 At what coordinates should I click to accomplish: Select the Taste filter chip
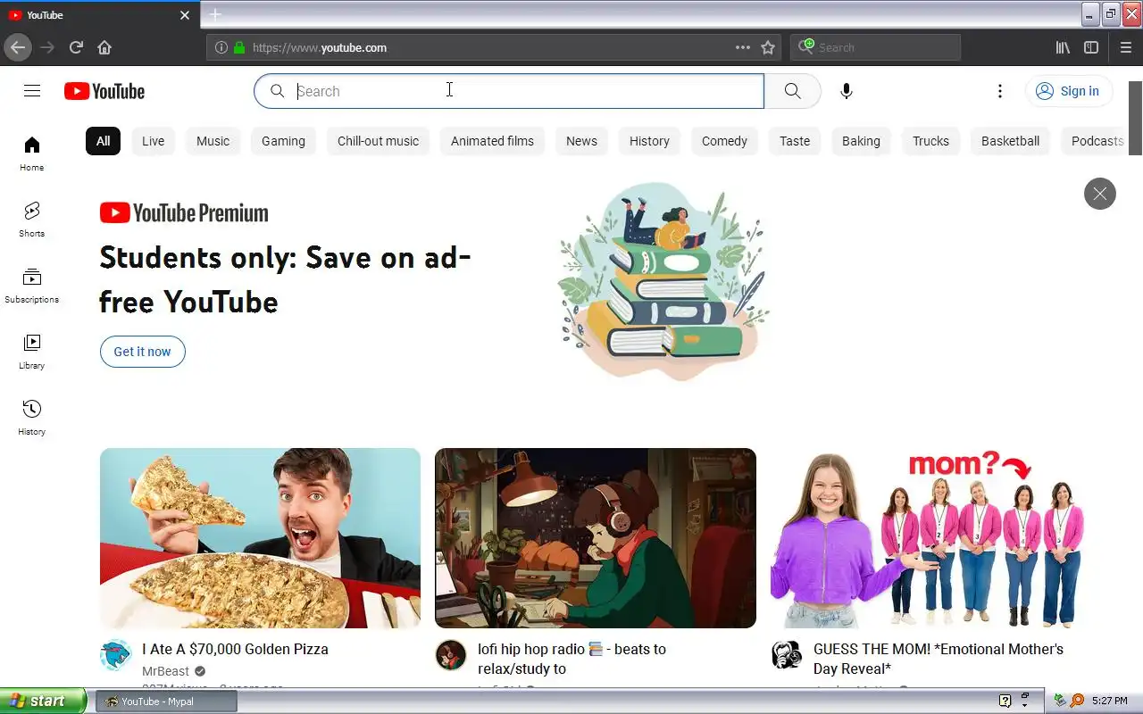coord(795,141)
